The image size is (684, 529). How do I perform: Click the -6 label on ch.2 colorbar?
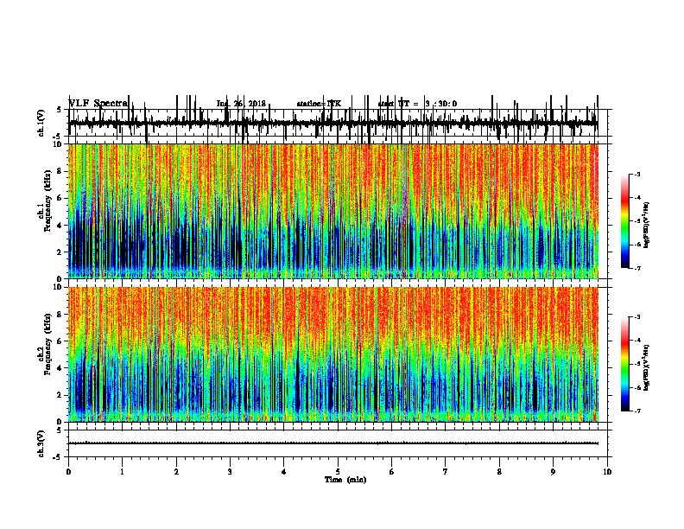coord(636,387)
